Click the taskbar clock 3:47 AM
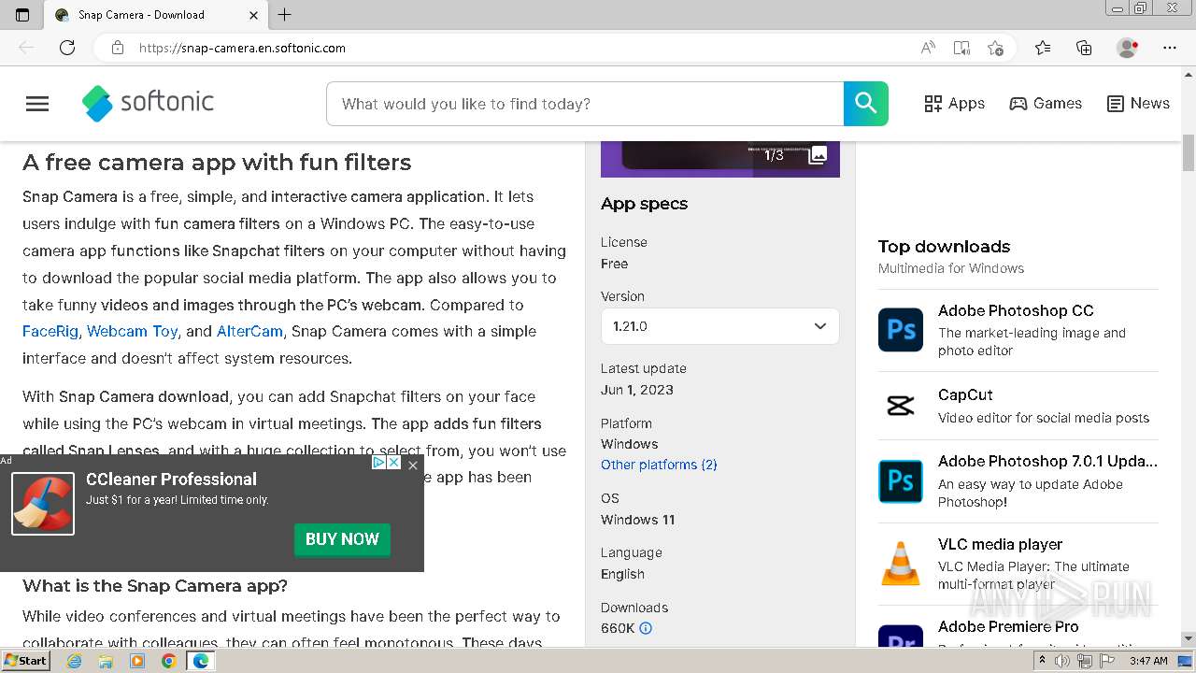Screen dimensions: 1196x673 [1148, 661]
